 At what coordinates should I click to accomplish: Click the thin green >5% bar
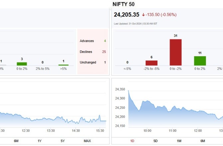[x=64, y=65]
